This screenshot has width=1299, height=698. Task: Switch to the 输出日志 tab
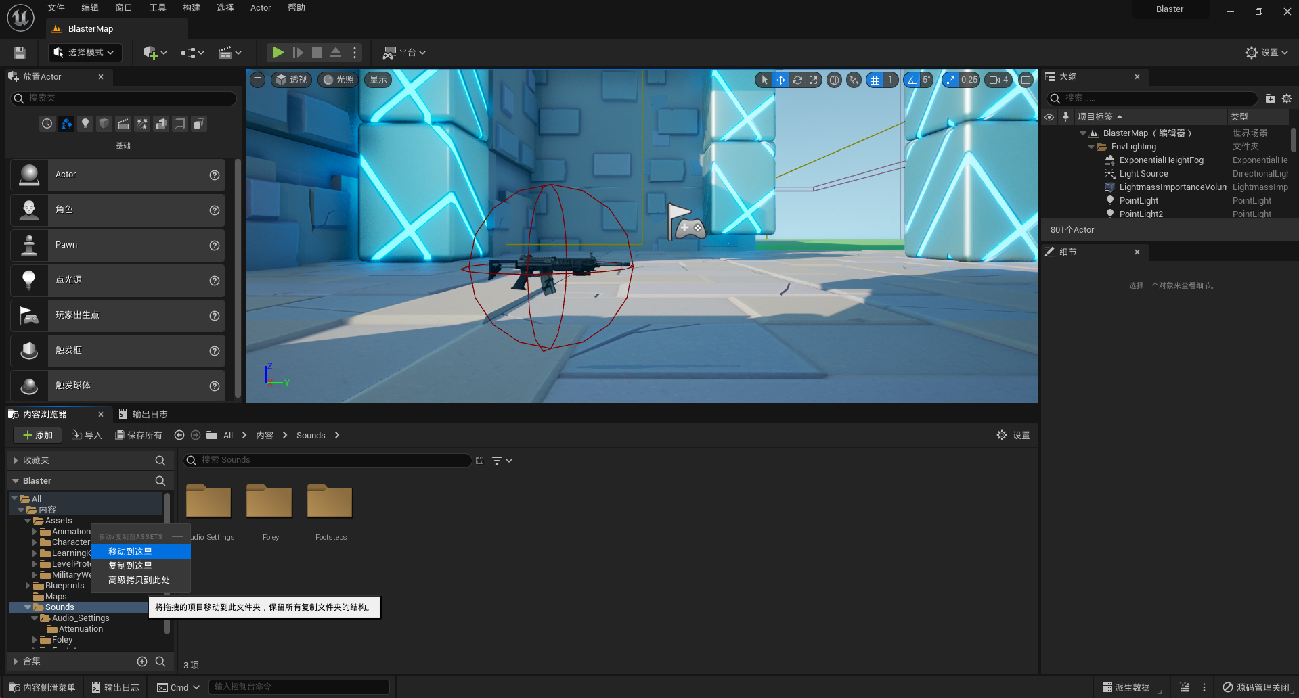point(143,414)
